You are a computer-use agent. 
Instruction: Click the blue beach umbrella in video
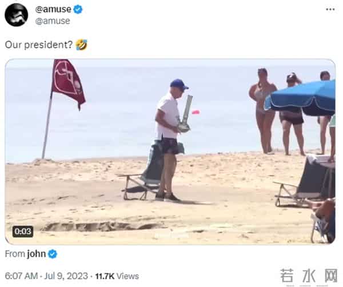(x=300, y=98)
